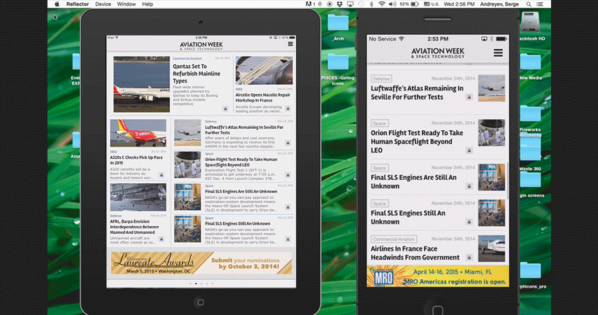Open the Help menu
Image resolution: width=598 pixels, height=315 pixels.
click(148, 4)
